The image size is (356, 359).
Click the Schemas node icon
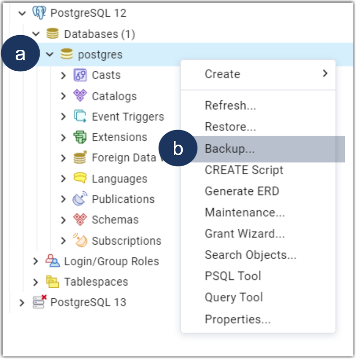[x=80, y=220]
